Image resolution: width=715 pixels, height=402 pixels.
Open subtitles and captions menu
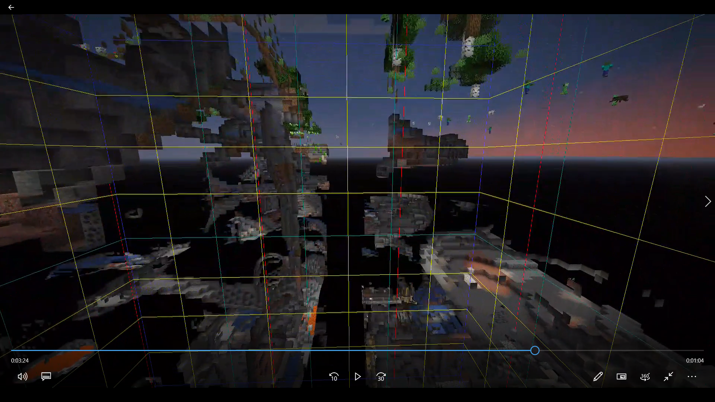click(x=46, y=377)
